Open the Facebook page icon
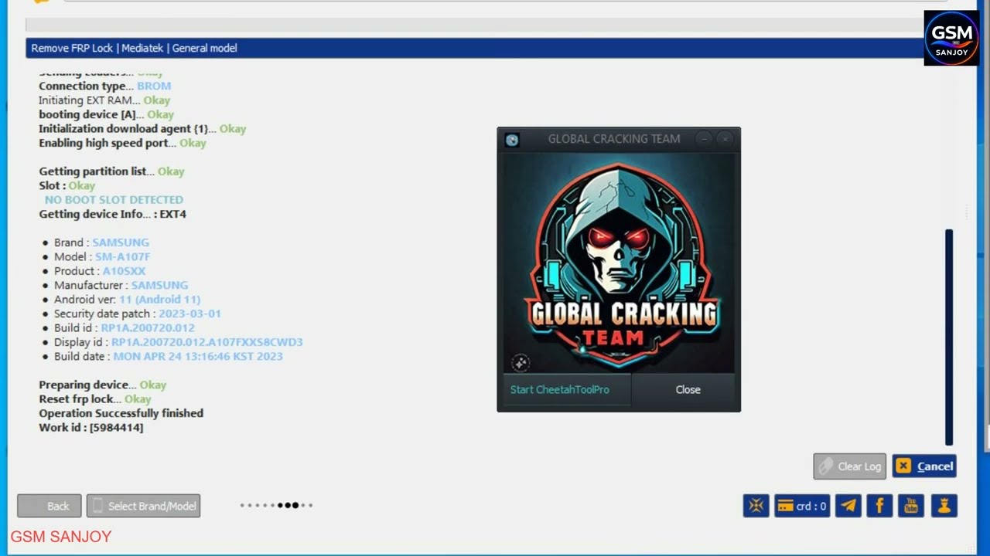990x556 pixels. 879,506
